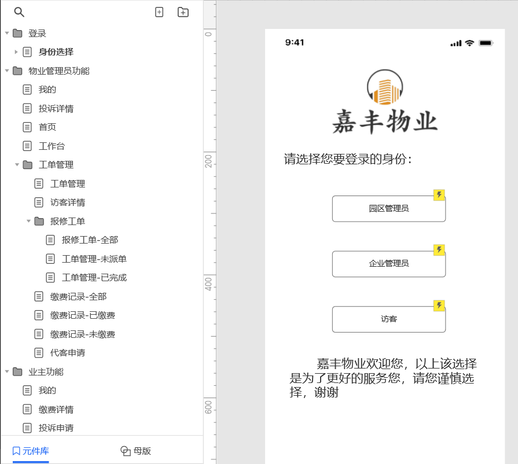
Task: Switch to the 母版 tab
Action: point(135,451)
